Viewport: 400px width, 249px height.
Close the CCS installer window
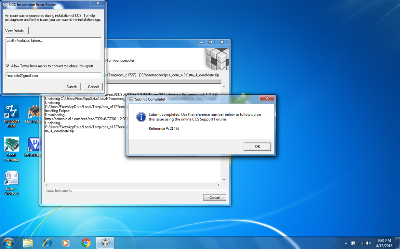pyautogui.click(x=222, y=42)
